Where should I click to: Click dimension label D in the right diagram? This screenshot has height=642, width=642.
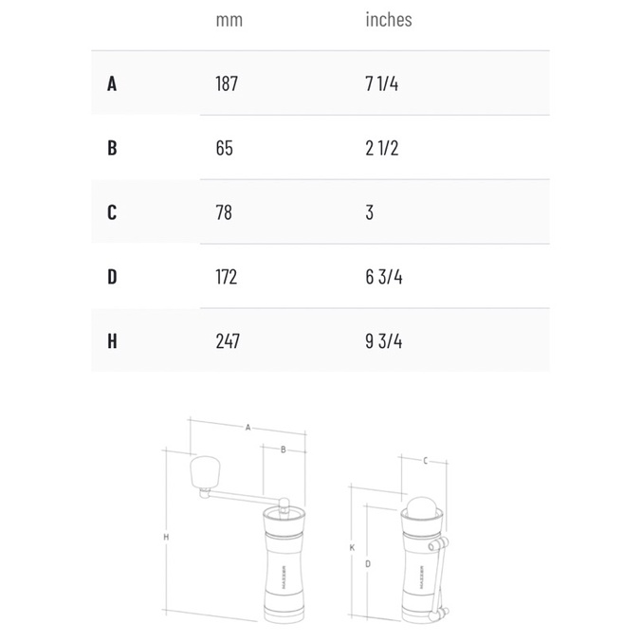(367, 562)
